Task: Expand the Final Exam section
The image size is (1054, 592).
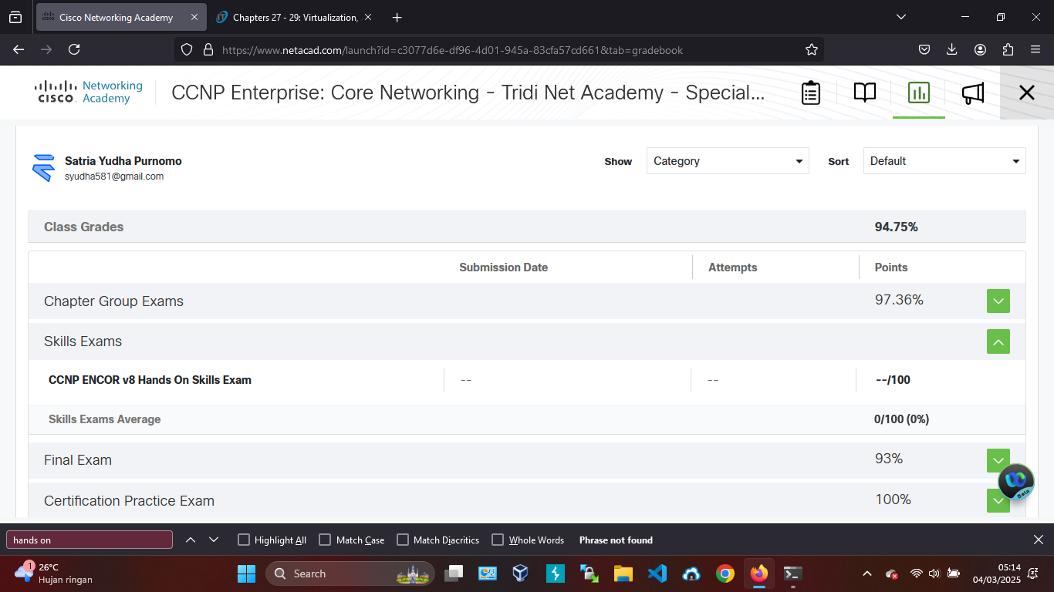Action: coord(998,460)
